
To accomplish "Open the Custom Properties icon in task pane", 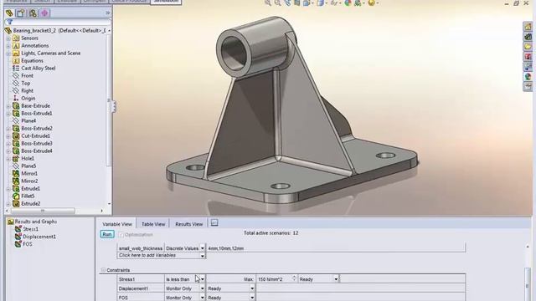I will pyautogui.click(x=528, y=86).
